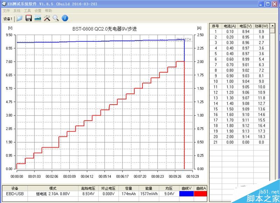Click the data table scrollbar up arrow
This screenshot has height=203, width=280.
point(273,26)
